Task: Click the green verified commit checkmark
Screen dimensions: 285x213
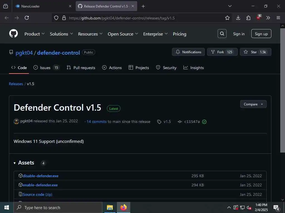Action: pyautogui.click(x=204, y=122)
